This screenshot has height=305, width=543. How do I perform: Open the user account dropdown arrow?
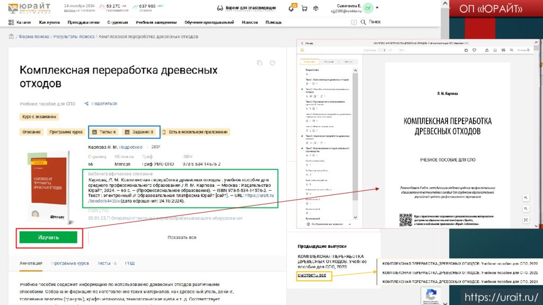tap(377, 7)
